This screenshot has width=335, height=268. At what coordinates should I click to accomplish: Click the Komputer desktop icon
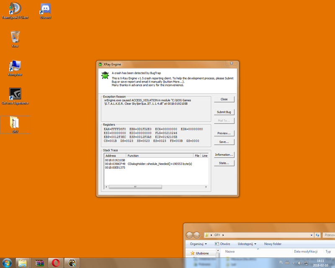click(x=15, y=67)
